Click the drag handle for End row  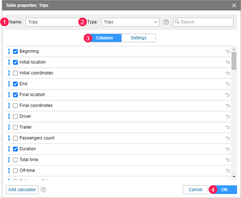[x=9, y=84]
